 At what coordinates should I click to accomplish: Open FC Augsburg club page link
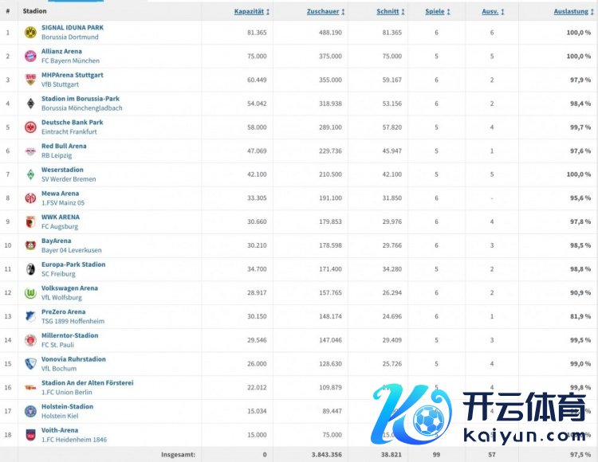pyautogui.click(x=61, y=227)
